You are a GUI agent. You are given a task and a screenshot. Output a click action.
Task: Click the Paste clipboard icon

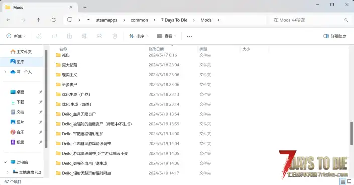tap(69, 36)
